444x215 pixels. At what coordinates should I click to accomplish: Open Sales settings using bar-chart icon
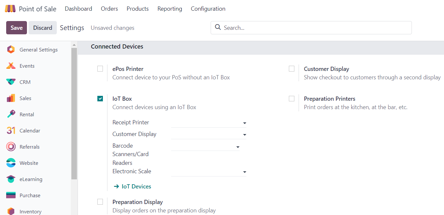coord(11,98)
